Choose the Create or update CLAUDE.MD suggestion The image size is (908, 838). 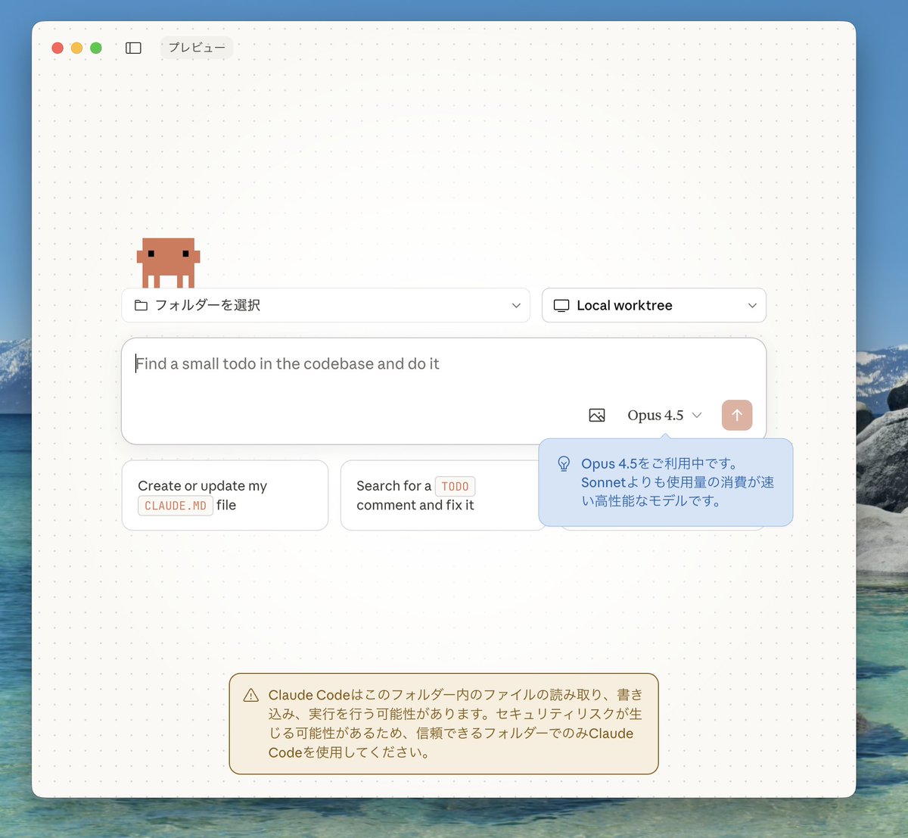coord(225,495)
